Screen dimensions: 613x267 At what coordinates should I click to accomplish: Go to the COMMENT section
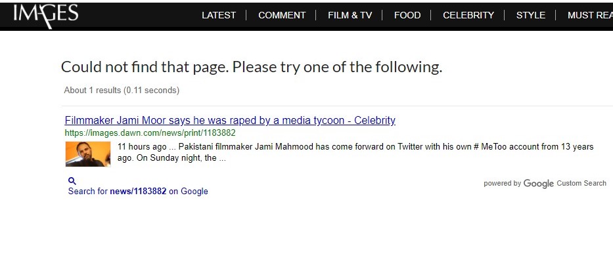[282, 15]
